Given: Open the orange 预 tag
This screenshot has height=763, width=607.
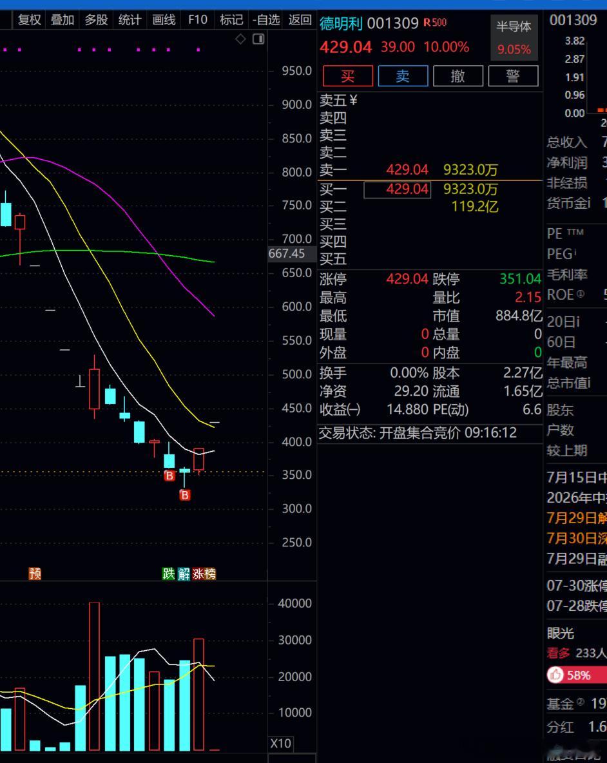Looking at the screenshot, I should (35, 574).
